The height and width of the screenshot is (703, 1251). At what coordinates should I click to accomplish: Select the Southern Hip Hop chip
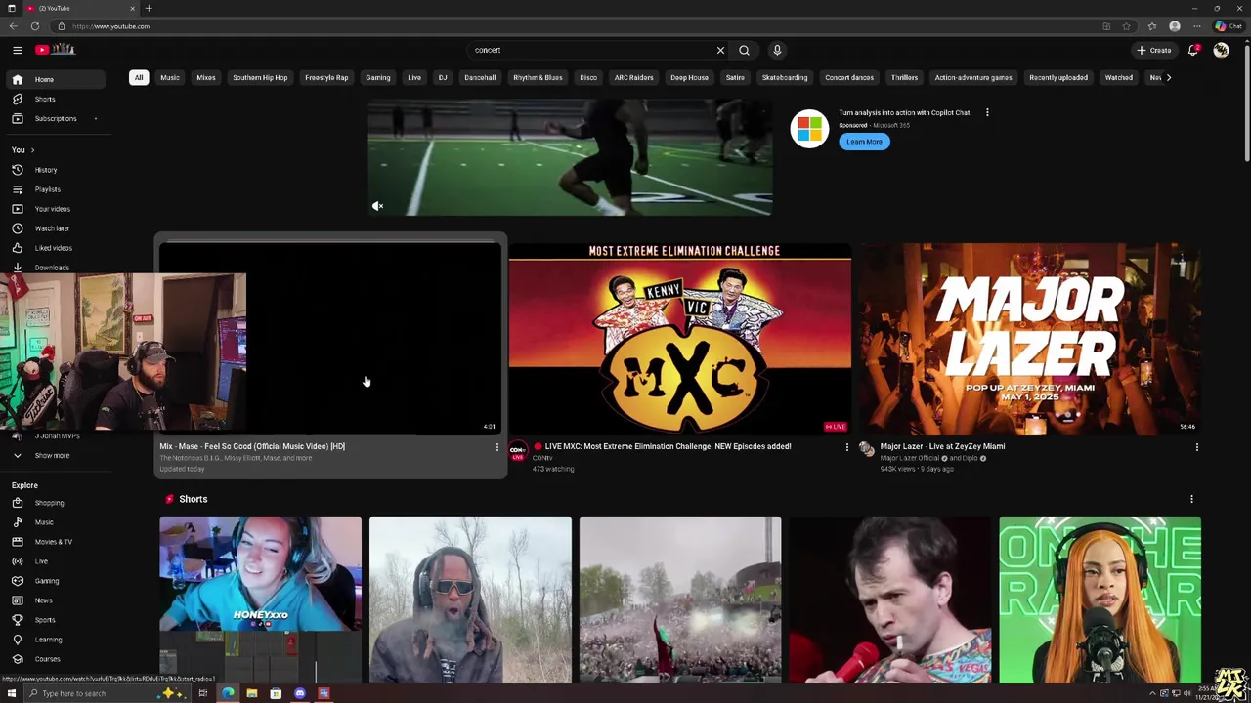pyautogui.click(x=260, y=77)
